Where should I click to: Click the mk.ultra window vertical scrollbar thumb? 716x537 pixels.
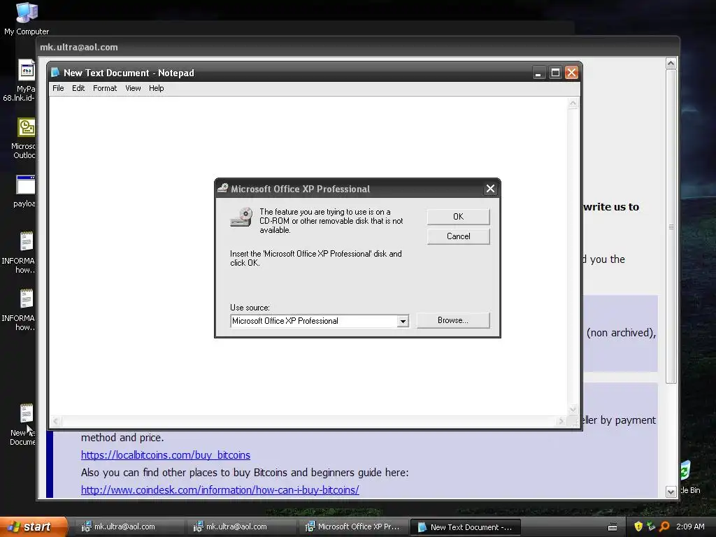(x=671, y=227)
